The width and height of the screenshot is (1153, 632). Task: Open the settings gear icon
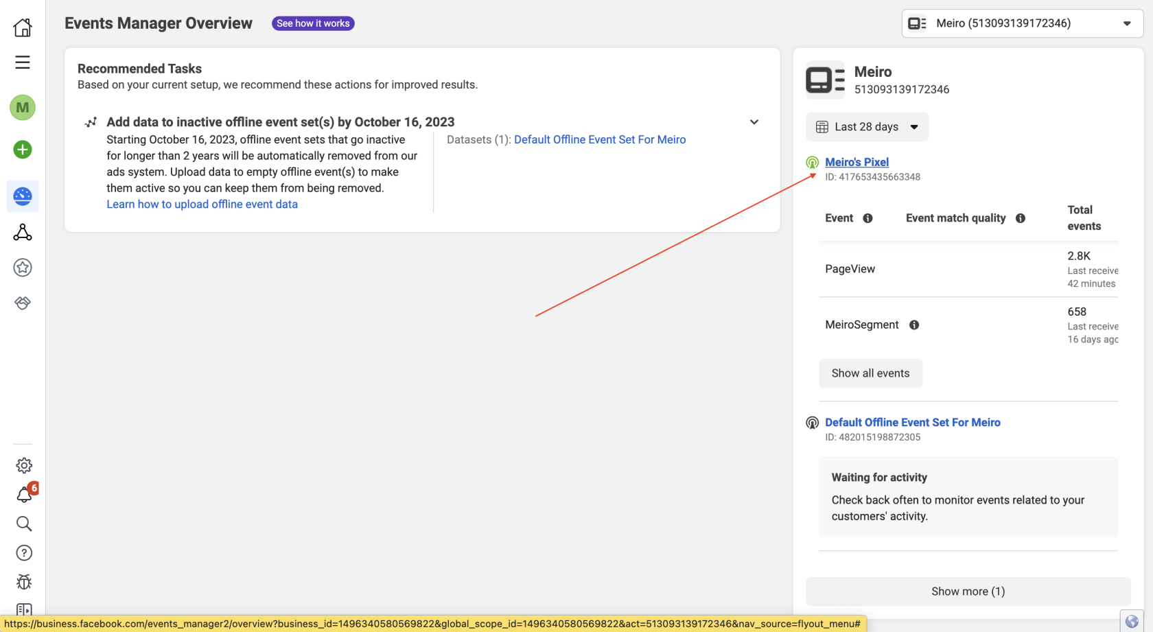point(24,466)
